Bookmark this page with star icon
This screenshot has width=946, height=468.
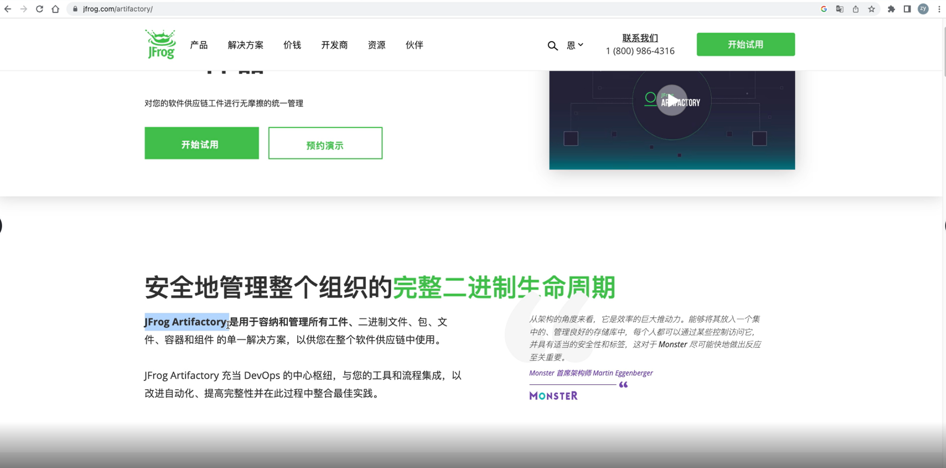pyautogui.click(x=871, y=9)
